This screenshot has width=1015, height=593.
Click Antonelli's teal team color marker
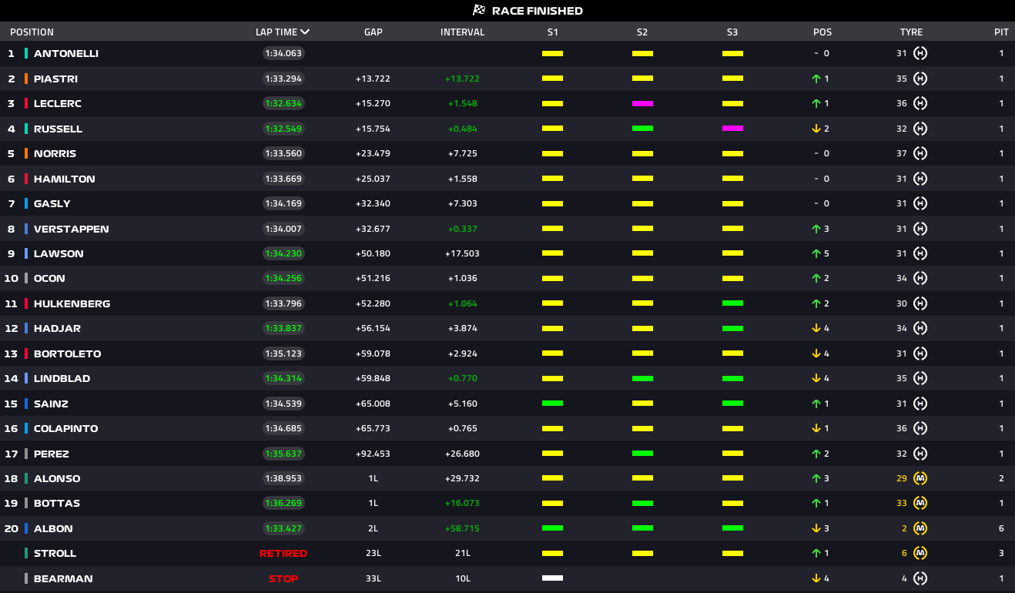tap(26, 53)
